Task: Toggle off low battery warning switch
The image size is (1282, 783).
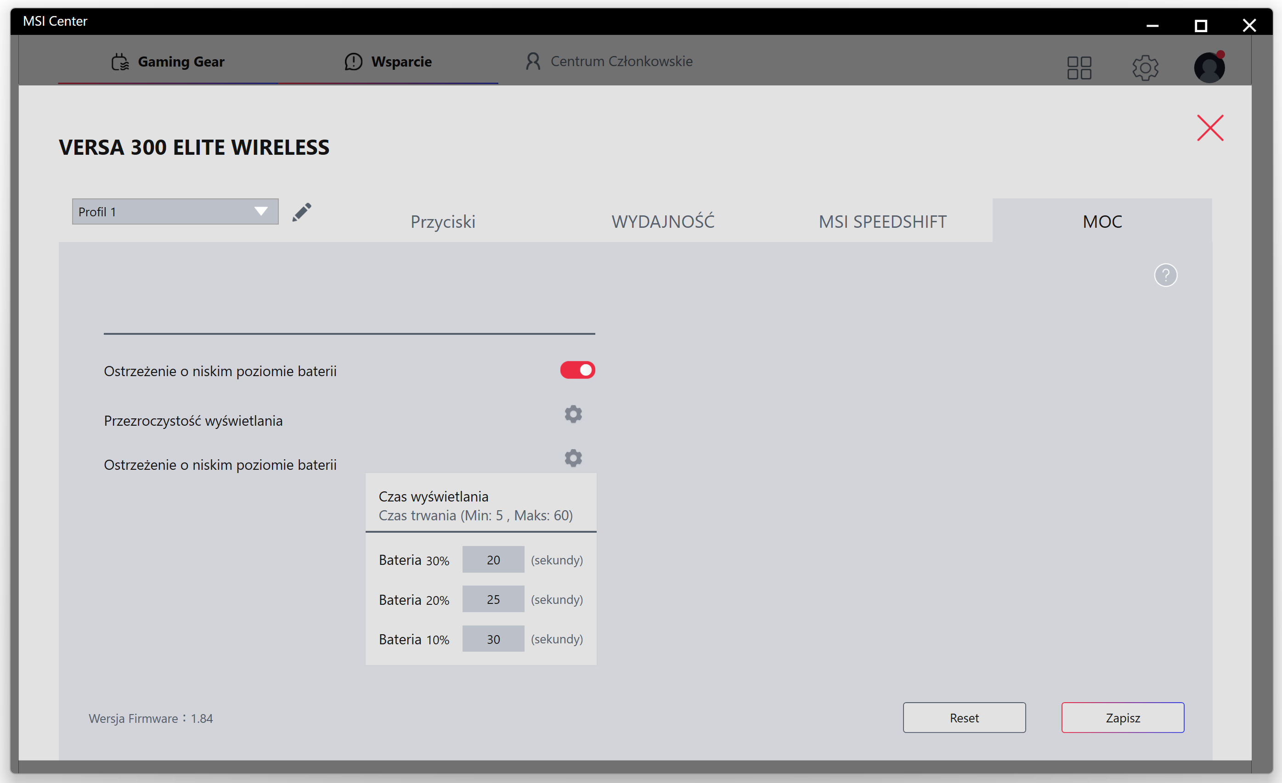Action: coord(577,370)
